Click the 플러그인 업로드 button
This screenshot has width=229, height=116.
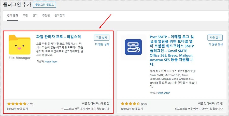(x=44, y=5)
